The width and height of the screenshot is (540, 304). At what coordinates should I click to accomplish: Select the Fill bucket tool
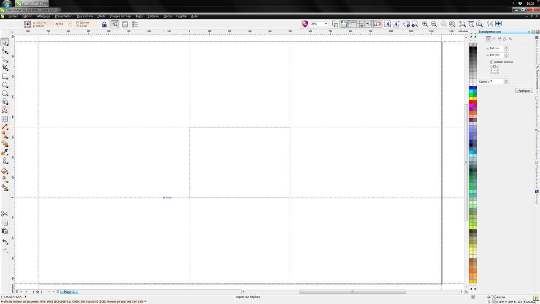tap(5, 171)
